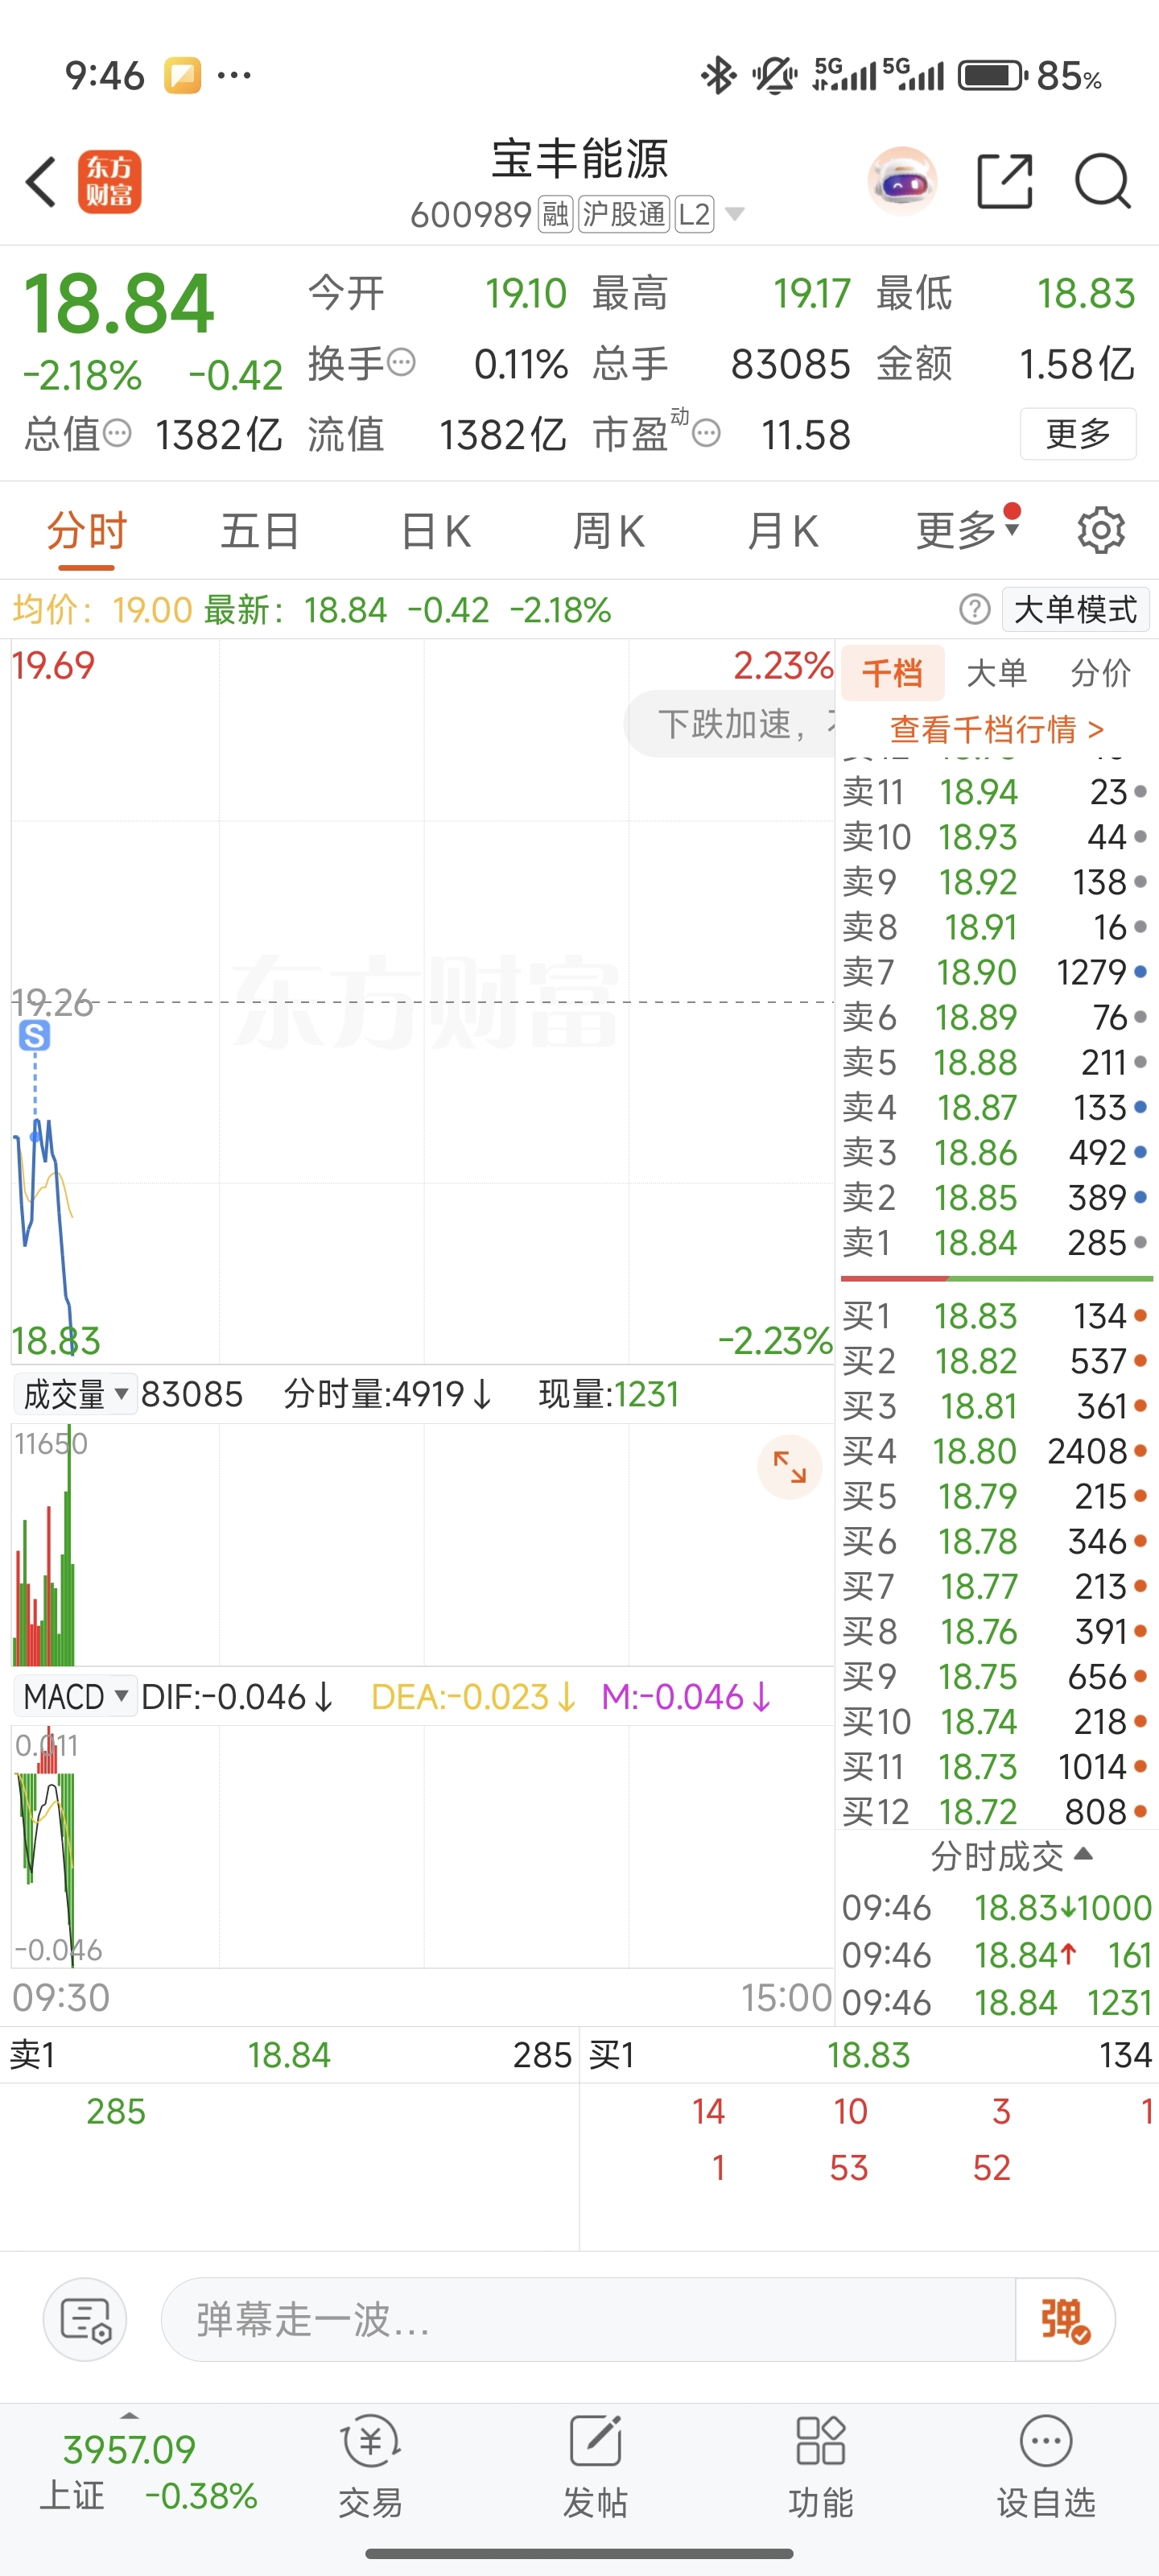Tap 卖9 row with 138 volume

[x=996, y=882]
